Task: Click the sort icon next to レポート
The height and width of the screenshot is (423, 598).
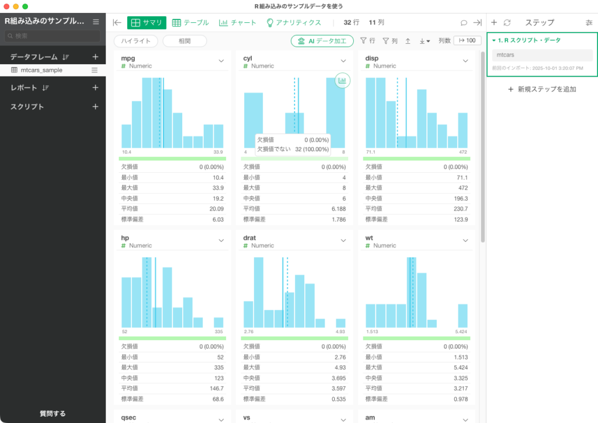Action: point(46,88)
